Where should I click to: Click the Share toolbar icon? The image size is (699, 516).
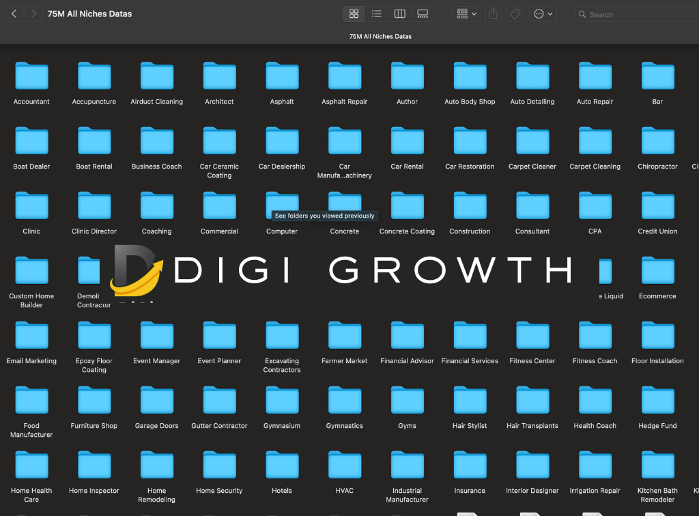494,14
